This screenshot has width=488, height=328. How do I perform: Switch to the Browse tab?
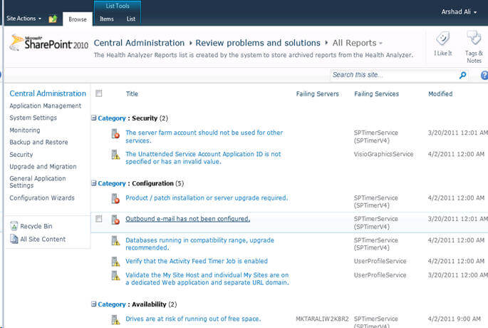(x=78, y=19)
